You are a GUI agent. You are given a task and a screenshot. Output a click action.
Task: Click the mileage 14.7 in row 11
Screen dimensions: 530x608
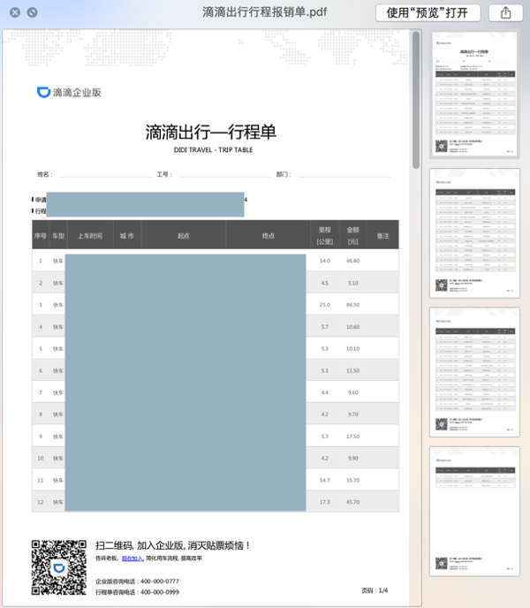[x=325, y=480]
